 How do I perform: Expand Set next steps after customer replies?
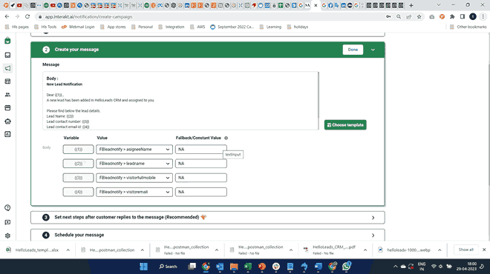pos(208,217)
